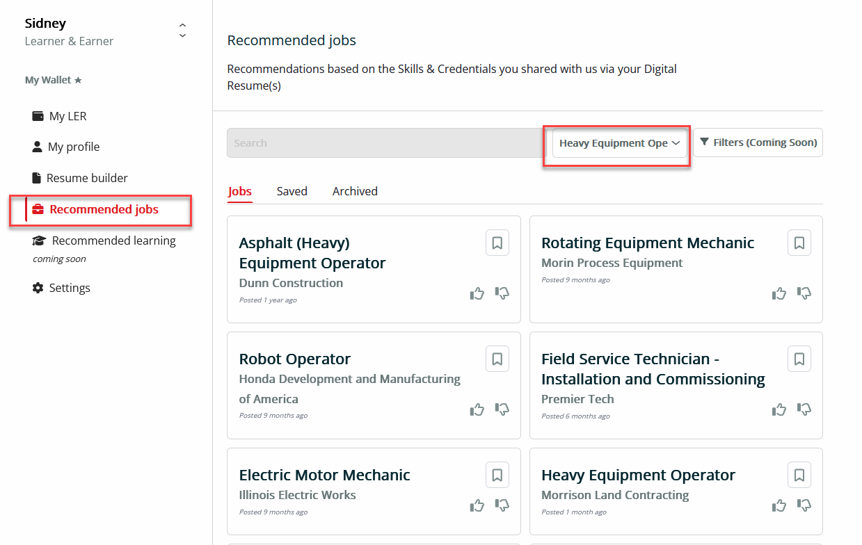Open Settings in sidebar
Viewport: 862px width, 545px height.
(x=61, y=288)
